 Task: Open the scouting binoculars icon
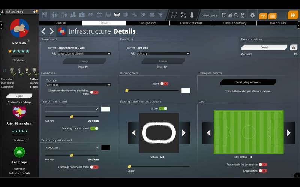(x=91, y=15)
